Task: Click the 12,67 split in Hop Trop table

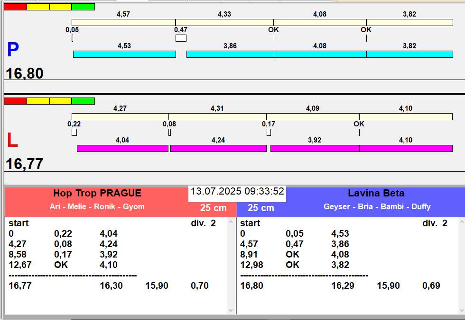Action: point(20,265)
